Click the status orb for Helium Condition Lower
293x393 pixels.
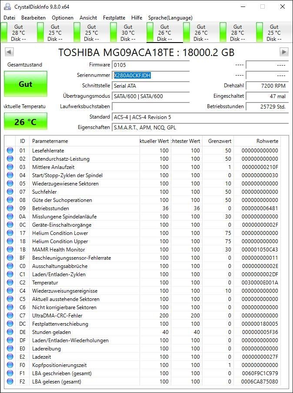10,233
